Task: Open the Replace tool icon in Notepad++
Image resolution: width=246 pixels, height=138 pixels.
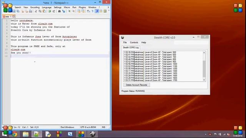Action: [63, 11]
